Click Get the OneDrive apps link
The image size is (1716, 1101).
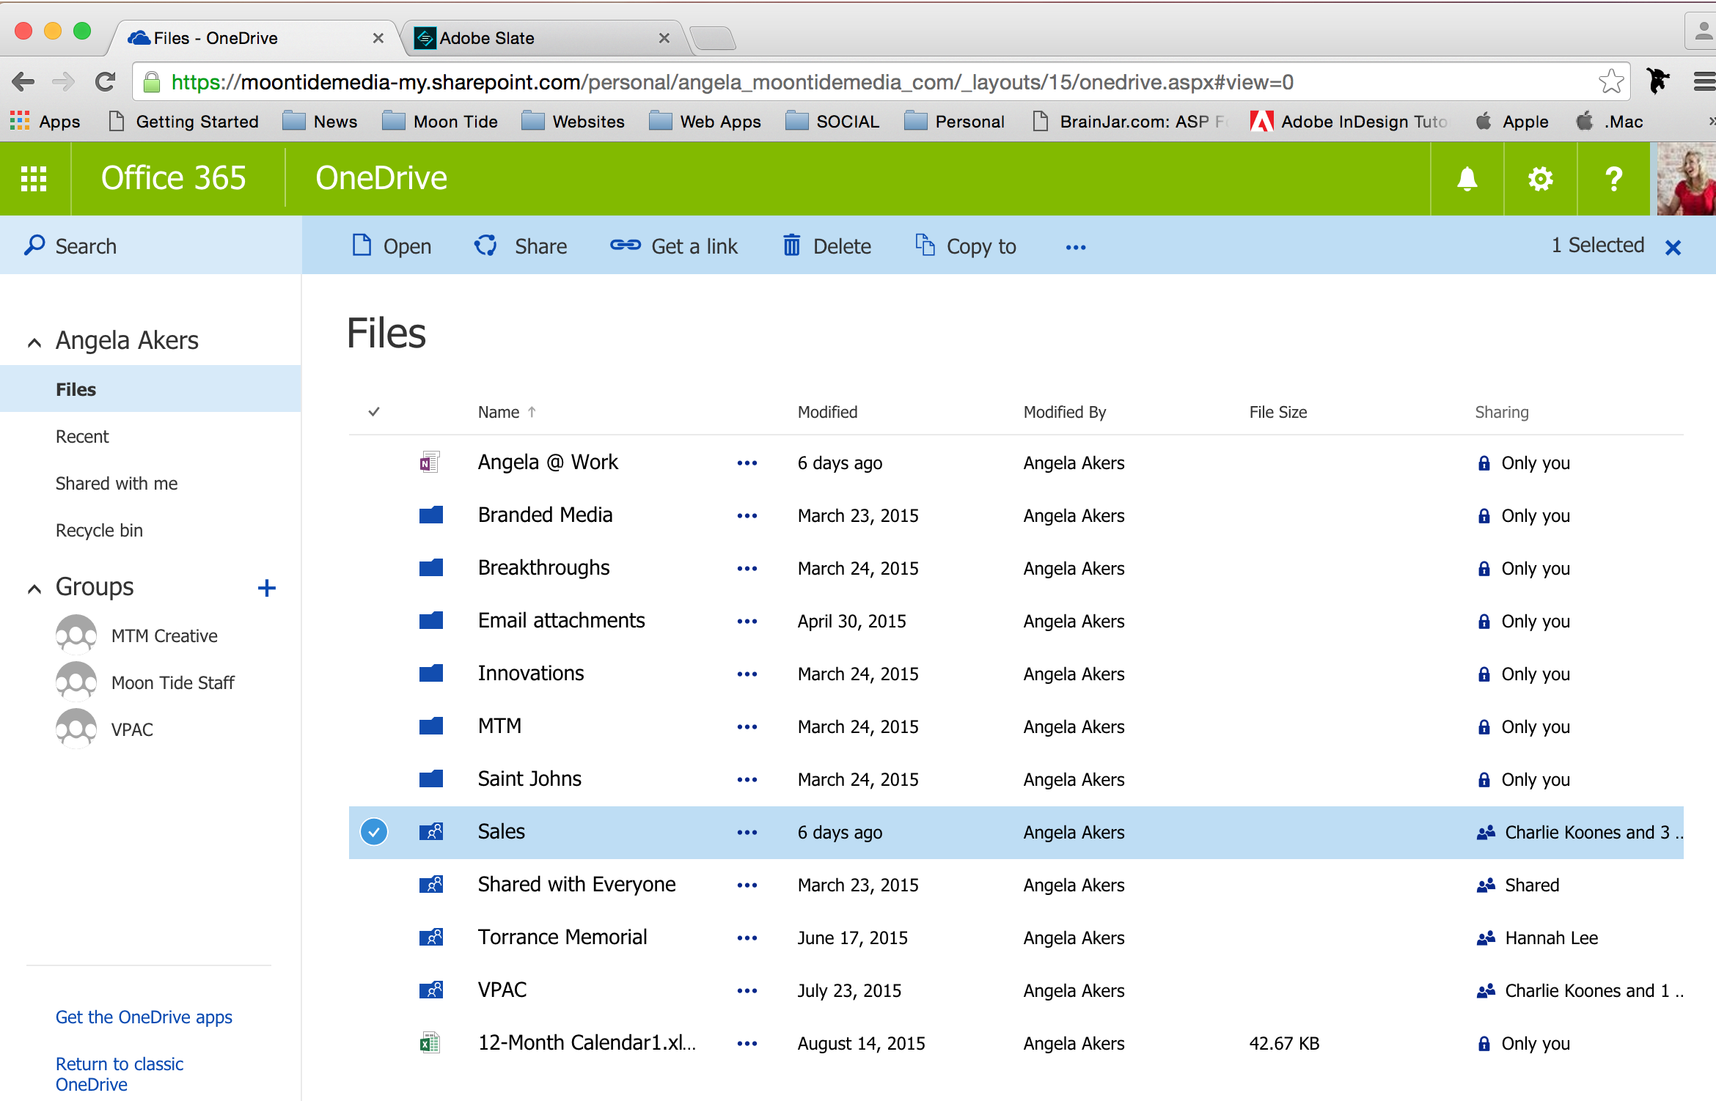pyautogui.click(x=144, y=1017)
